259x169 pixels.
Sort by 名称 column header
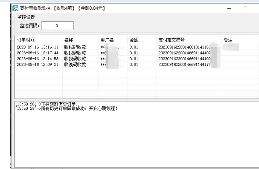[80, 40]
